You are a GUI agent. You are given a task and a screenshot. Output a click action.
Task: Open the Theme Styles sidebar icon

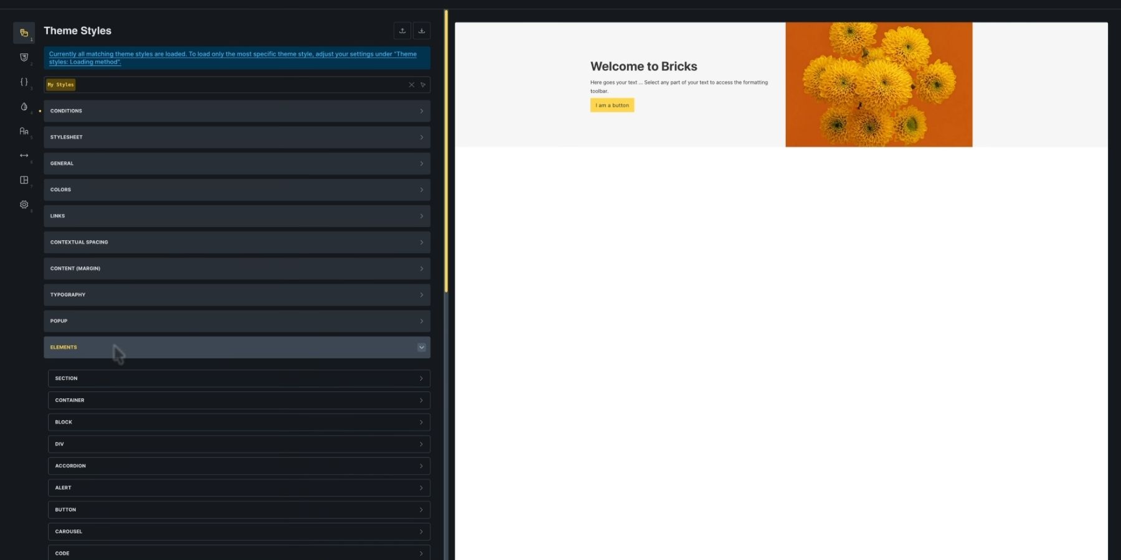point(24,32)
